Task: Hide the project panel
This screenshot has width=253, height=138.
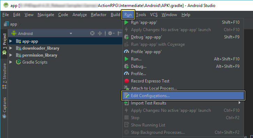Action: [x=120, y=33]
